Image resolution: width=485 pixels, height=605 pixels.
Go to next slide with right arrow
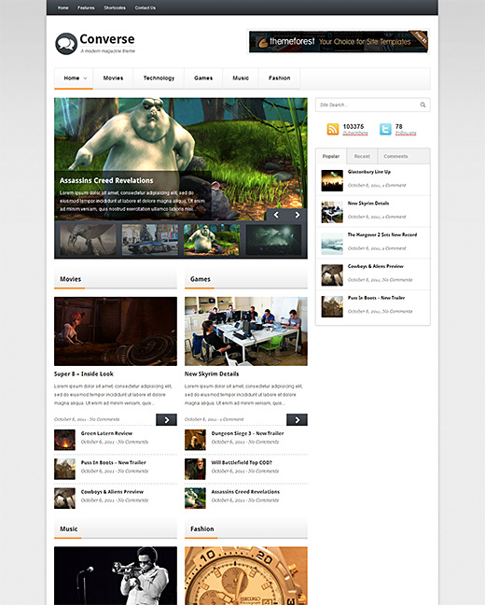[298, 215]
